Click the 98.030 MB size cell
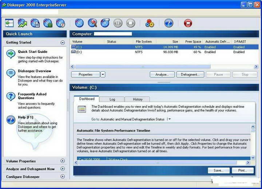 171,52
